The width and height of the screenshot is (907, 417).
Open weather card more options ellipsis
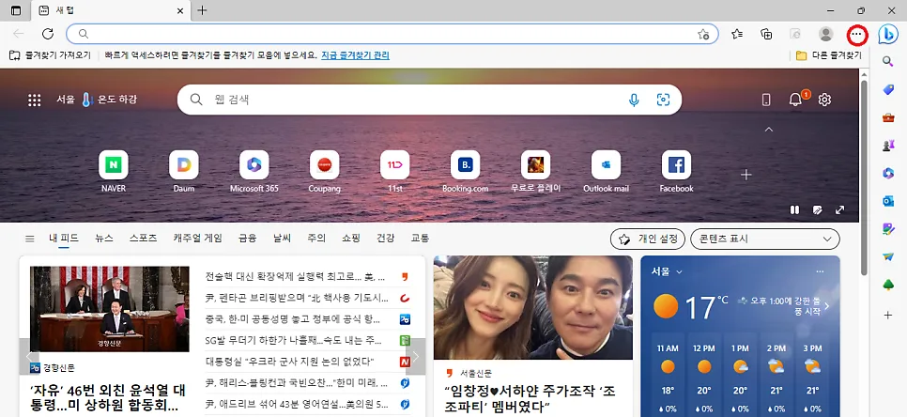(820, 271)
